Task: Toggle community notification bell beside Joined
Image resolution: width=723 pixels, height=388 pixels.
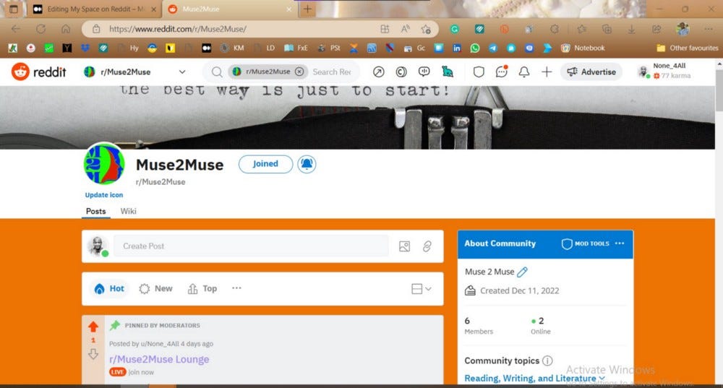Action: coord(307,164)
